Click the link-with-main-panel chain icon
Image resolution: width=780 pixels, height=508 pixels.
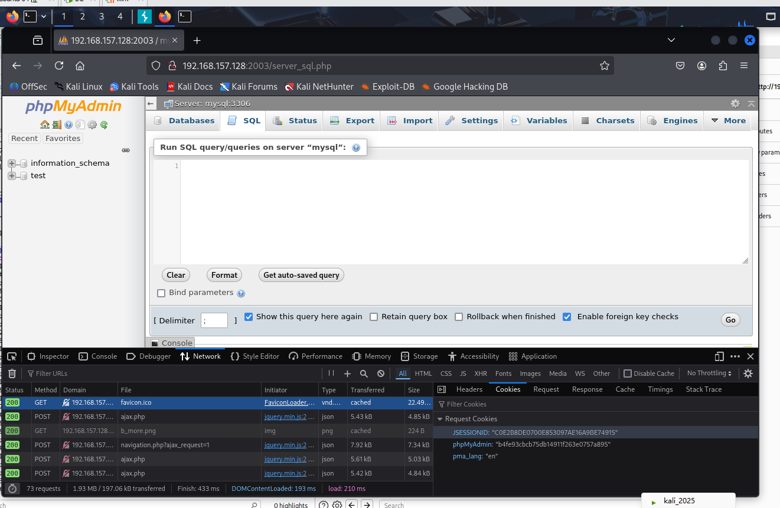pos(126,150)
